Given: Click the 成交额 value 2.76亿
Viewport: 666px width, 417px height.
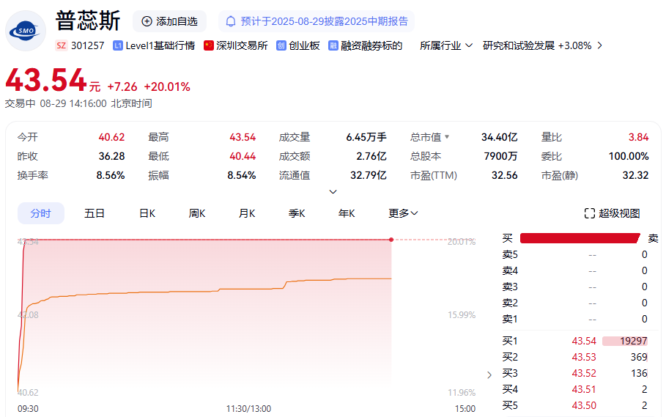Looking at the screenshot, I should pyautogui.click(x=371, y=156).
